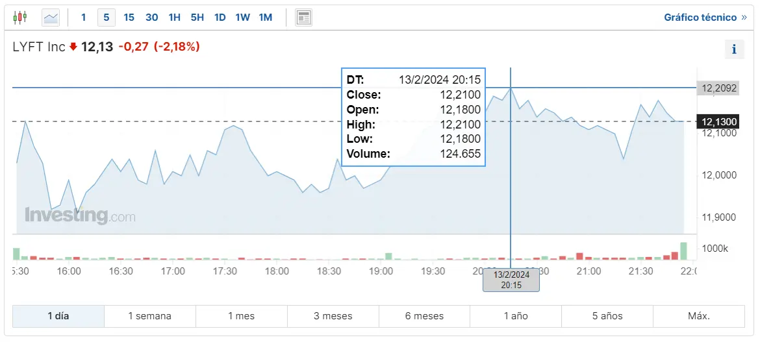760x342 pixels.
Task: Set the interval to 1 minute
Action: tap(83, 18)
